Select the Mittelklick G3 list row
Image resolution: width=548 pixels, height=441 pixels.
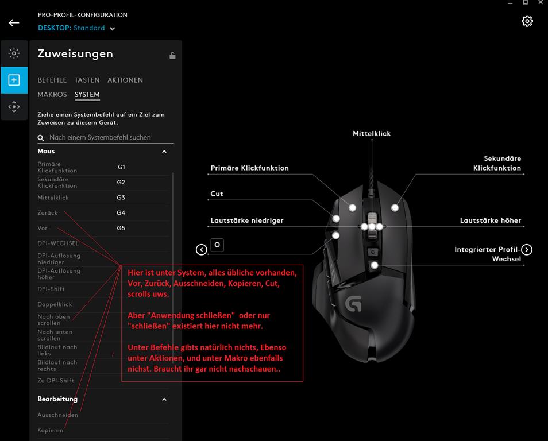tap(103, 198)
